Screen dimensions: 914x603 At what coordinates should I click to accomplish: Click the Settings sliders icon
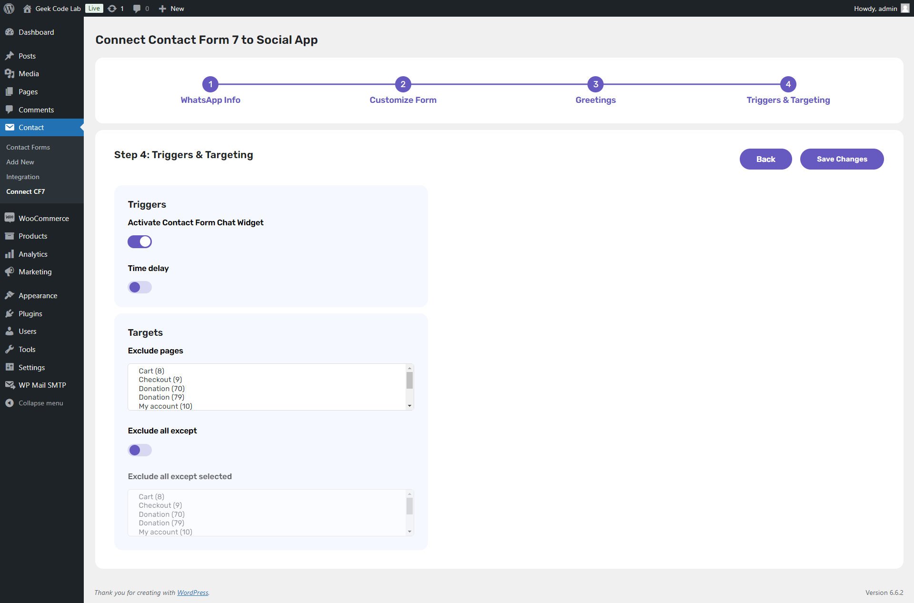point(10,367)
